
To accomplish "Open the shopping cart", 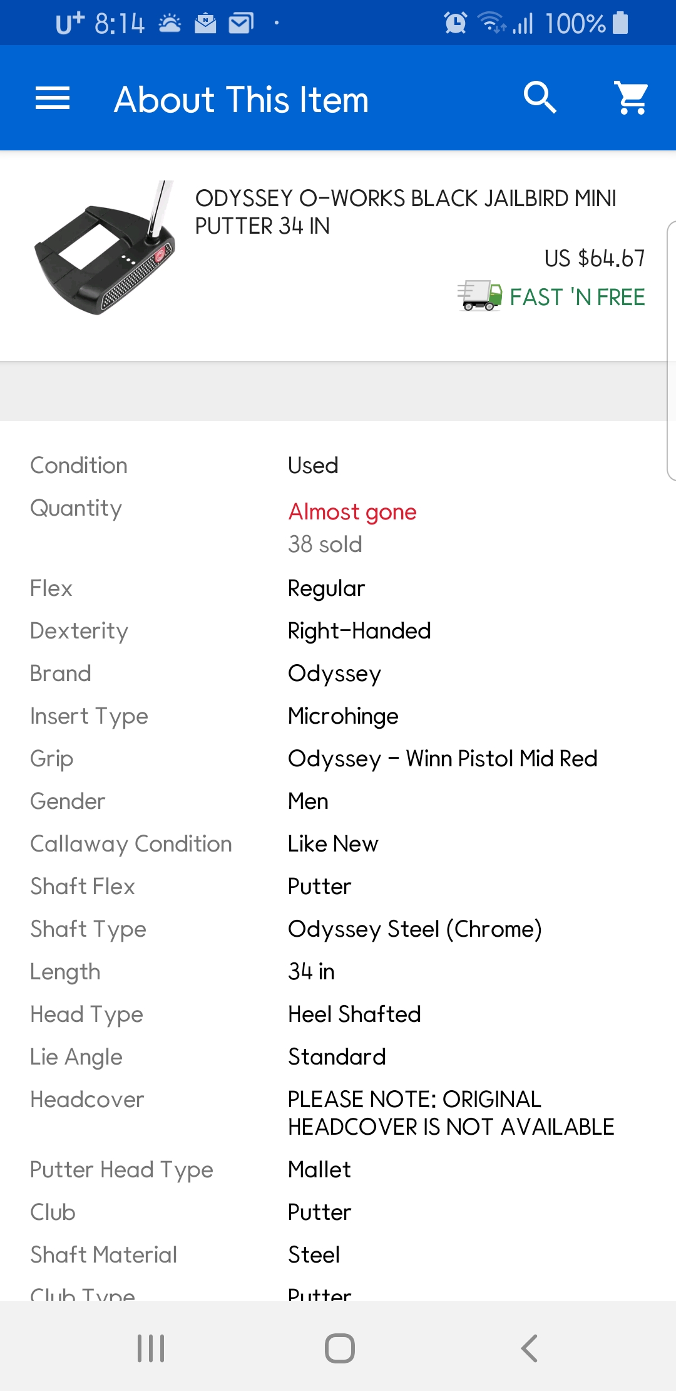I will tap(632, 98).
